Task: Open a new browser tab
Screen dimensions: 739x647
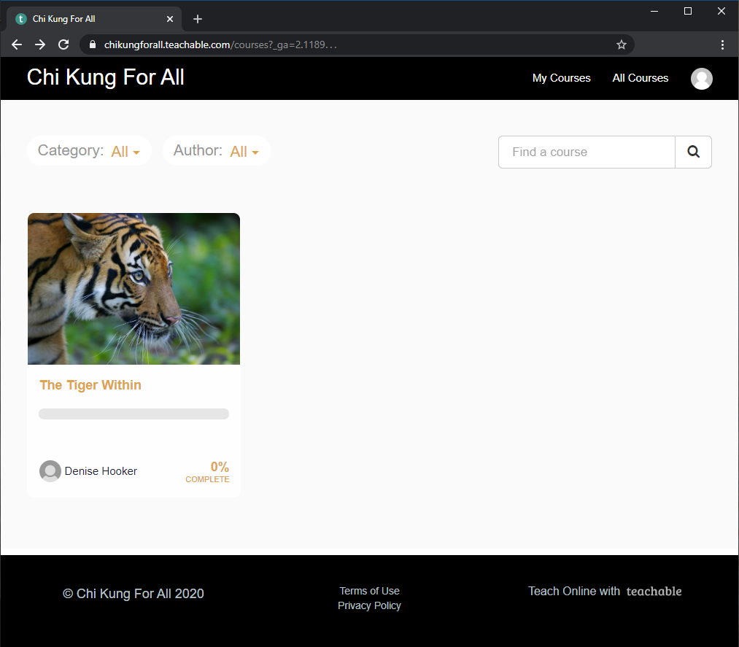Action: coord(198,19)
